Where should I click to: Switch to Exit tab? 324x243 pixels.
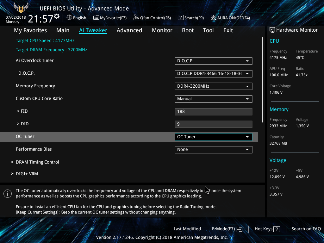coord(228,30)
